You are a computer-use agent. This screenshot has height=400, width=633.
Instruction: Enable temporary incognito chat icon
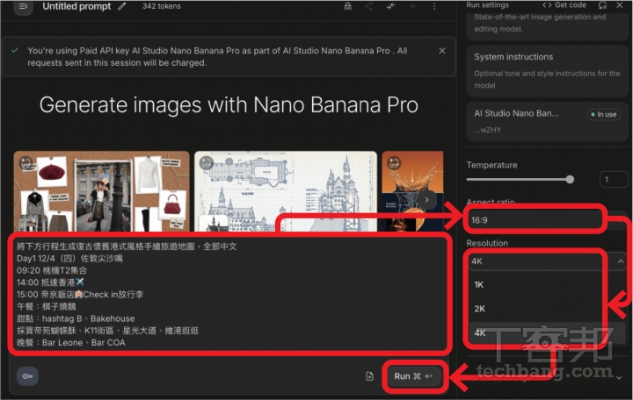click(x=347, y=6)
